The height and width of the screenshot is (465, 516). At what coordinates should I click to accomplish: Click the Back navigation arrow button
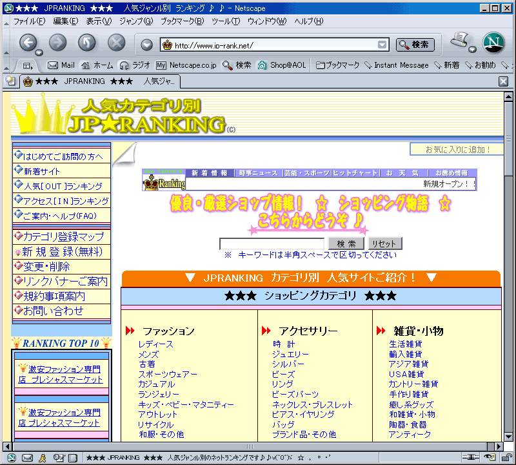(28, 43)
